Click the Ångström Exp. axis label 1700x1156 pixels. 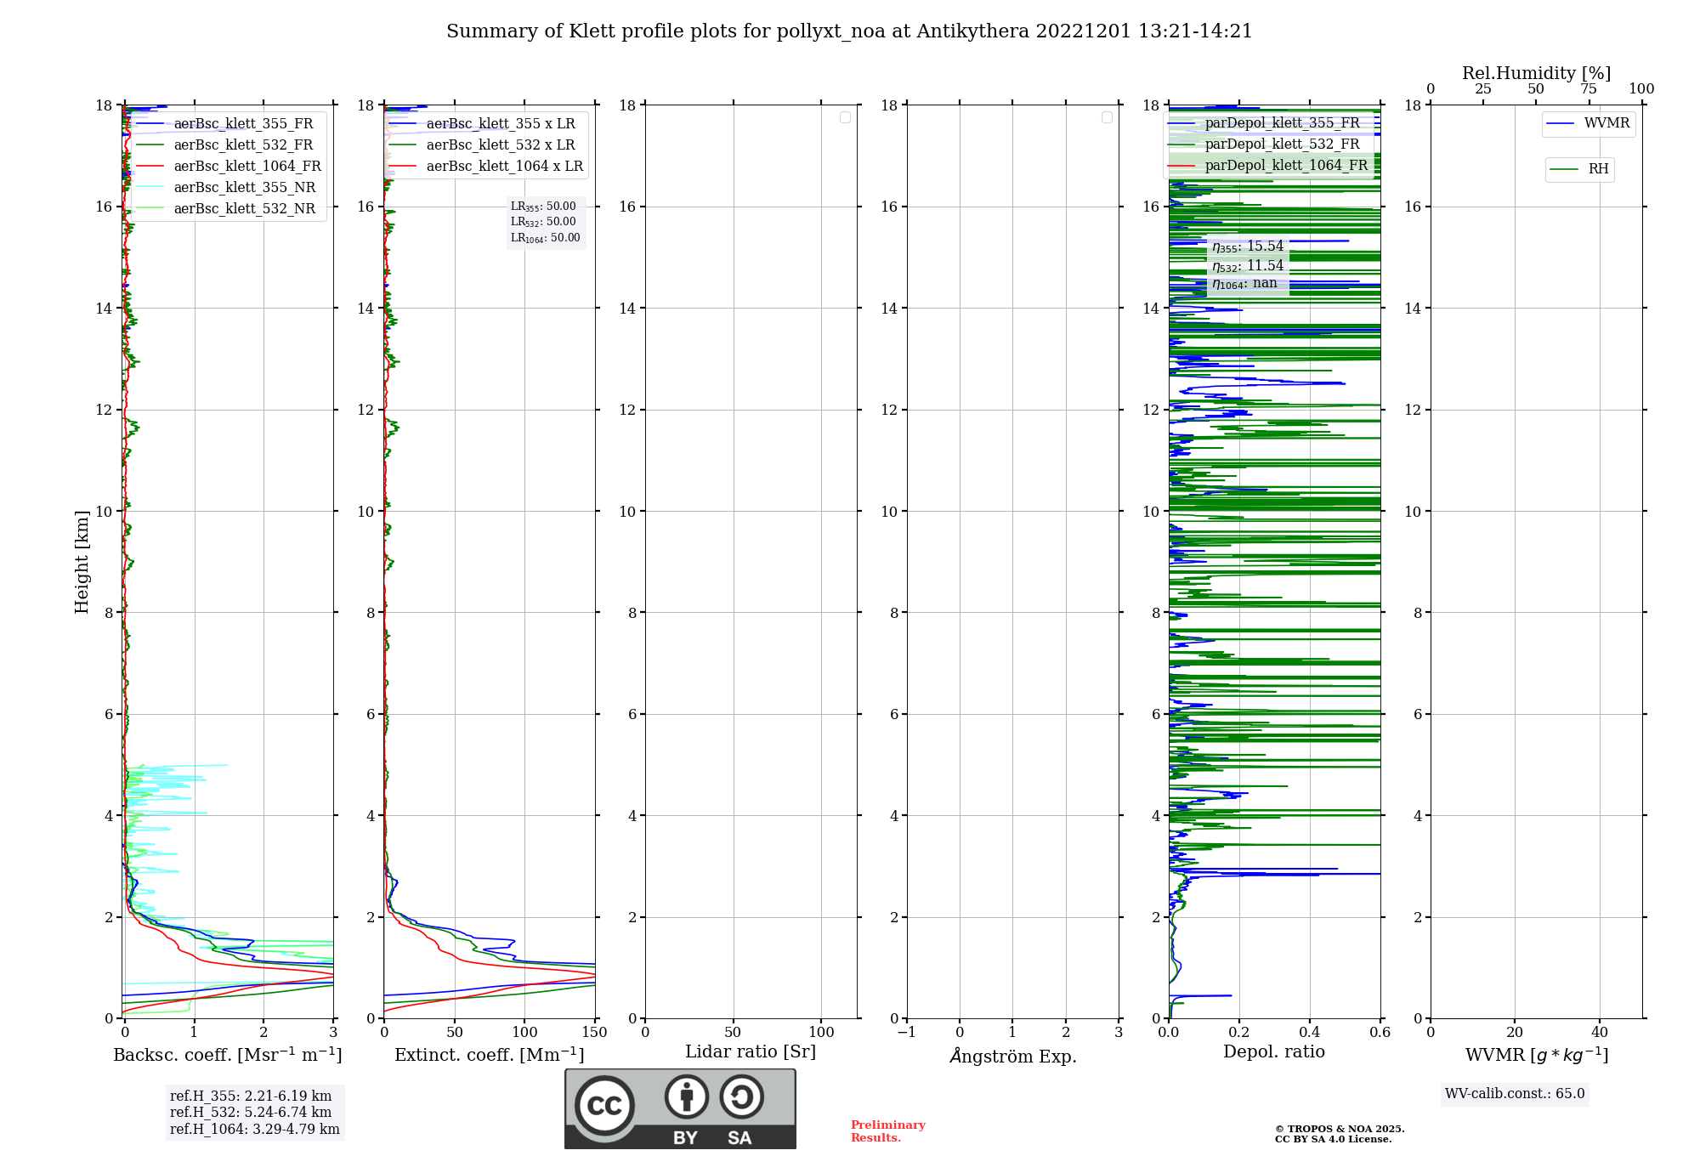coord(1013,1056)
